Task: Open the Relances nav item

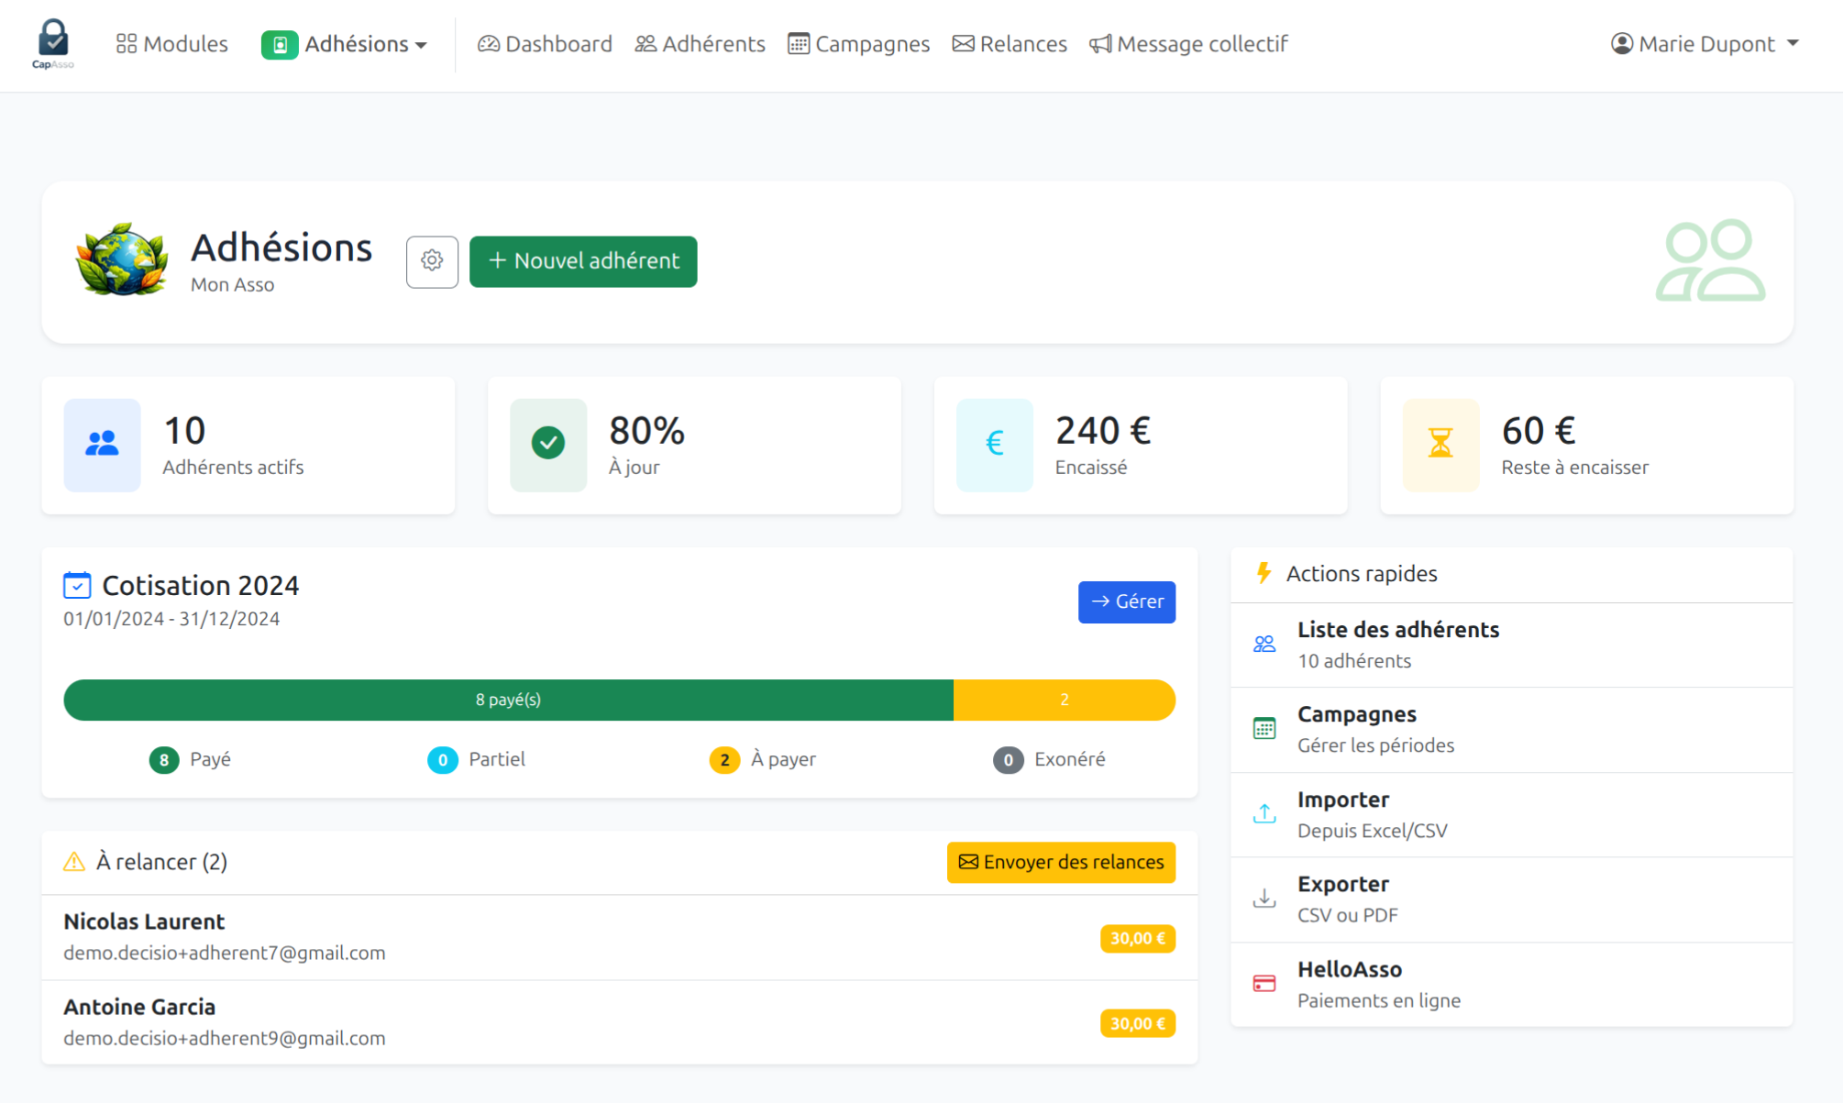Action: click(x=1010, y=44)
